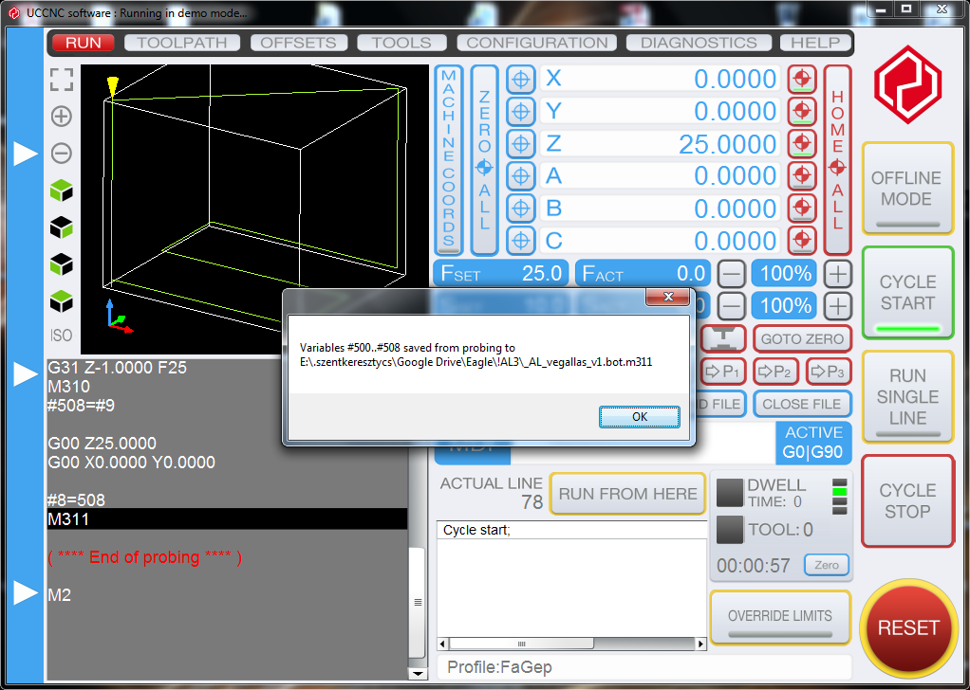Toggle RUN SINGLE LINE mode
970x690 pixels.
coord(907,397)
